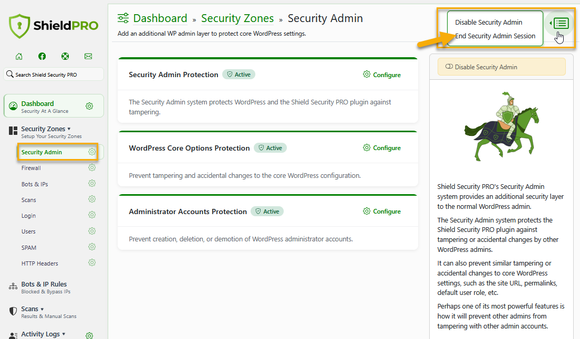Select Disable Security Admin in popup menu
Viewport: 580px width, 339px height.
click(488, 22)
